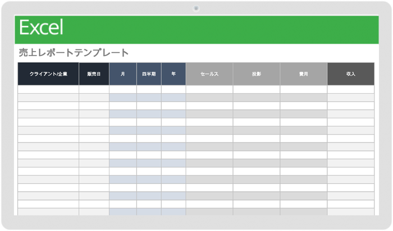The height and width of the screenshot is (231, 393).
Task: Click the 月 column header
Action: (123, 74)
